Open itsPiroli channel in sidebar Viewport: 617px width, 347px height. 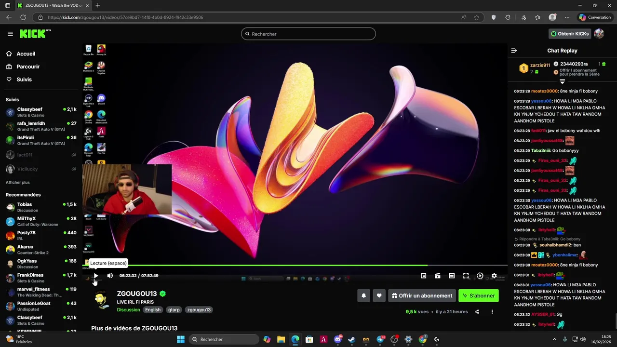pos(41,140)
